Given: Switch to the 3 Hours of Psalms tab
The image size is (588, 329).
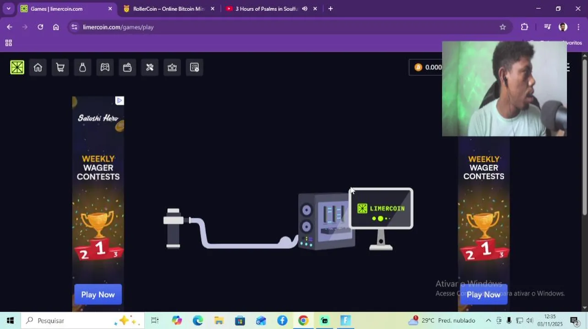Looking at the screenshot, I should 271,9.
